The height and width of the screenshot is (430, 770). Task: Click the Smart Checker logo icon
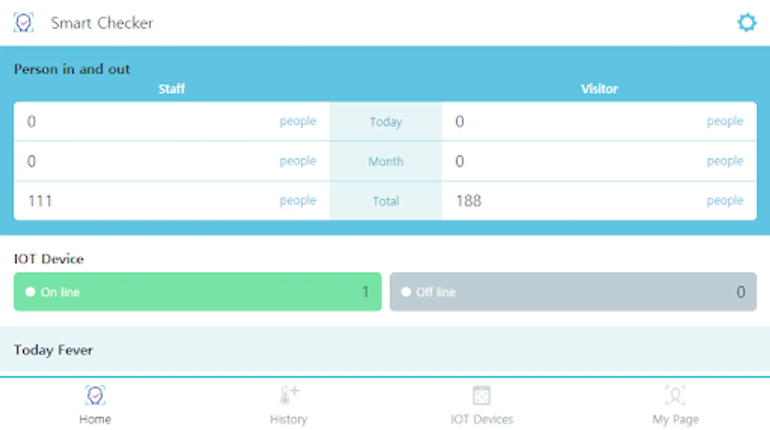[23, 22]
